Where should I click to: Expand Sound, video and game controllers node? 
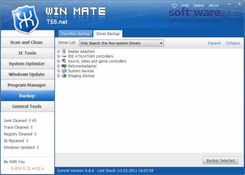pyautogui.click(x=59, y=61)
